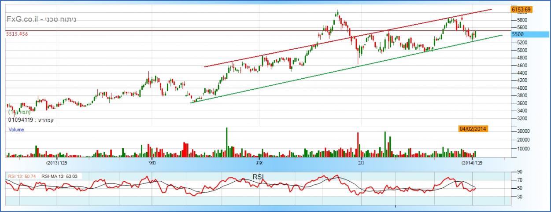Click the Volume panel label
The width and height of the screenshot is (551, 212).
pyautogui.click(x=16, y=130)
